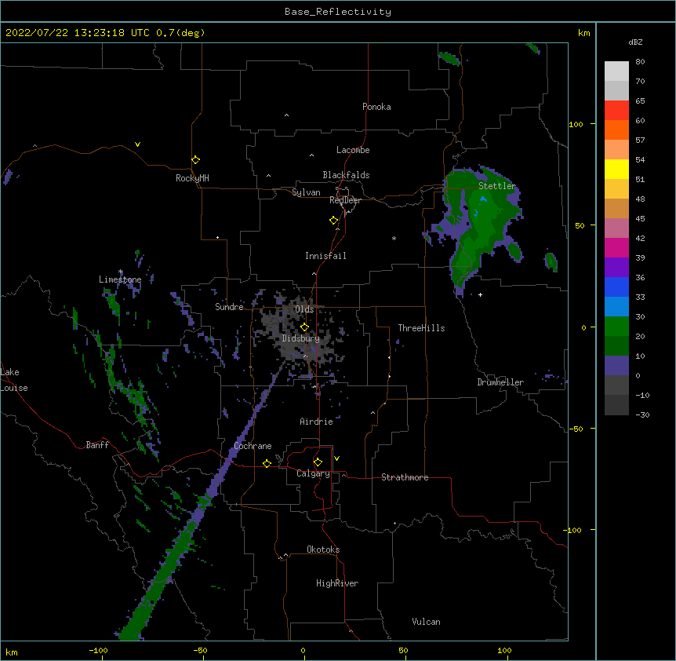The height and width of the screenshot is (661, 676).
Task: Click the asterisk marker above Limestone
Action: click(121, 272)
